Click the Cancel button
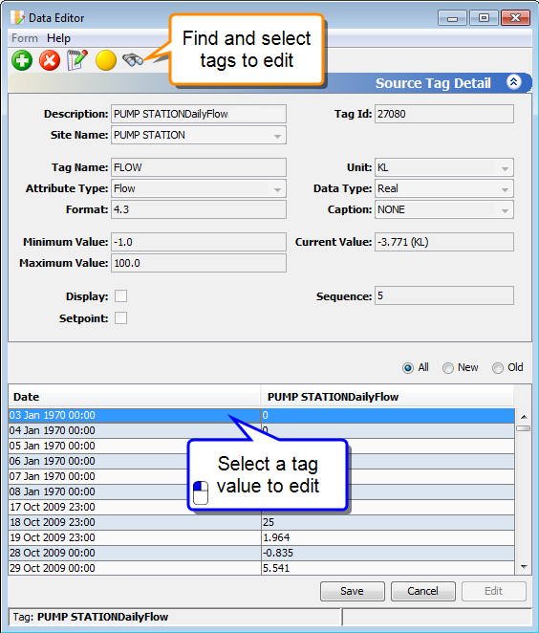 click(422, 592)
